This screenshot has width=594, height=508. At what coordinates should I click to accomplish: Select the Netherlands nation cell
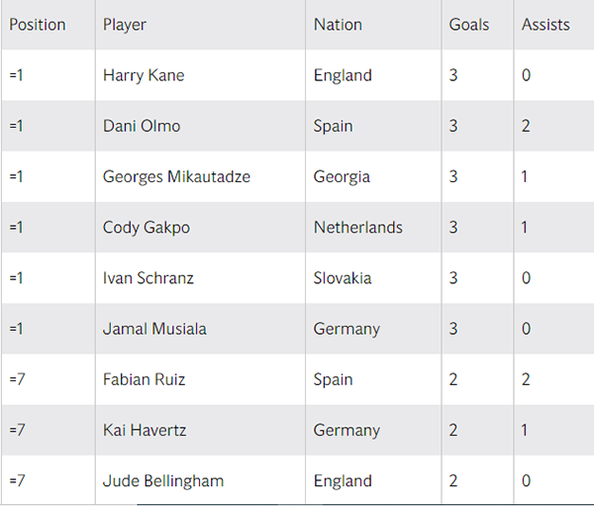358,227
